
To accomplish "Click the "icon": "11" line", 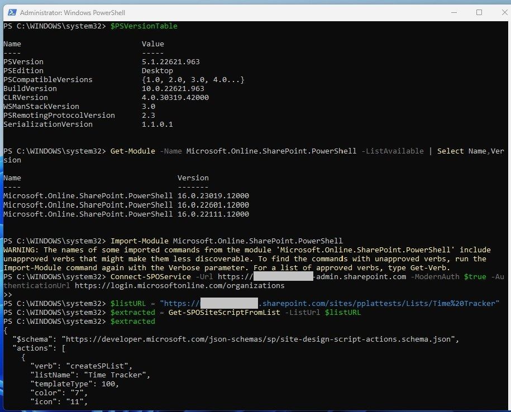I will coord(59,401).
